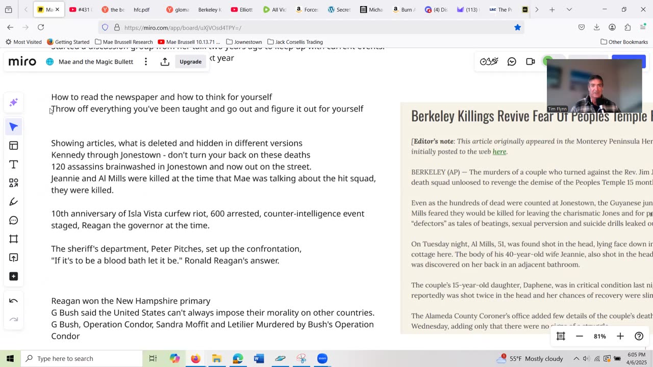Screen dimensions: 653x367
Task: Open the comments chat panel icon
Action: click(512, 62)
